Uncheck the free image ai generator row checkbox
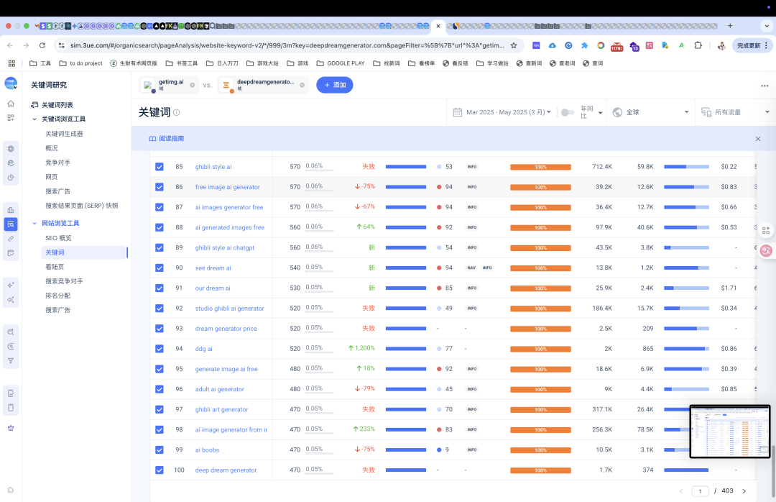The image size is (776, 502). (160, 187)
